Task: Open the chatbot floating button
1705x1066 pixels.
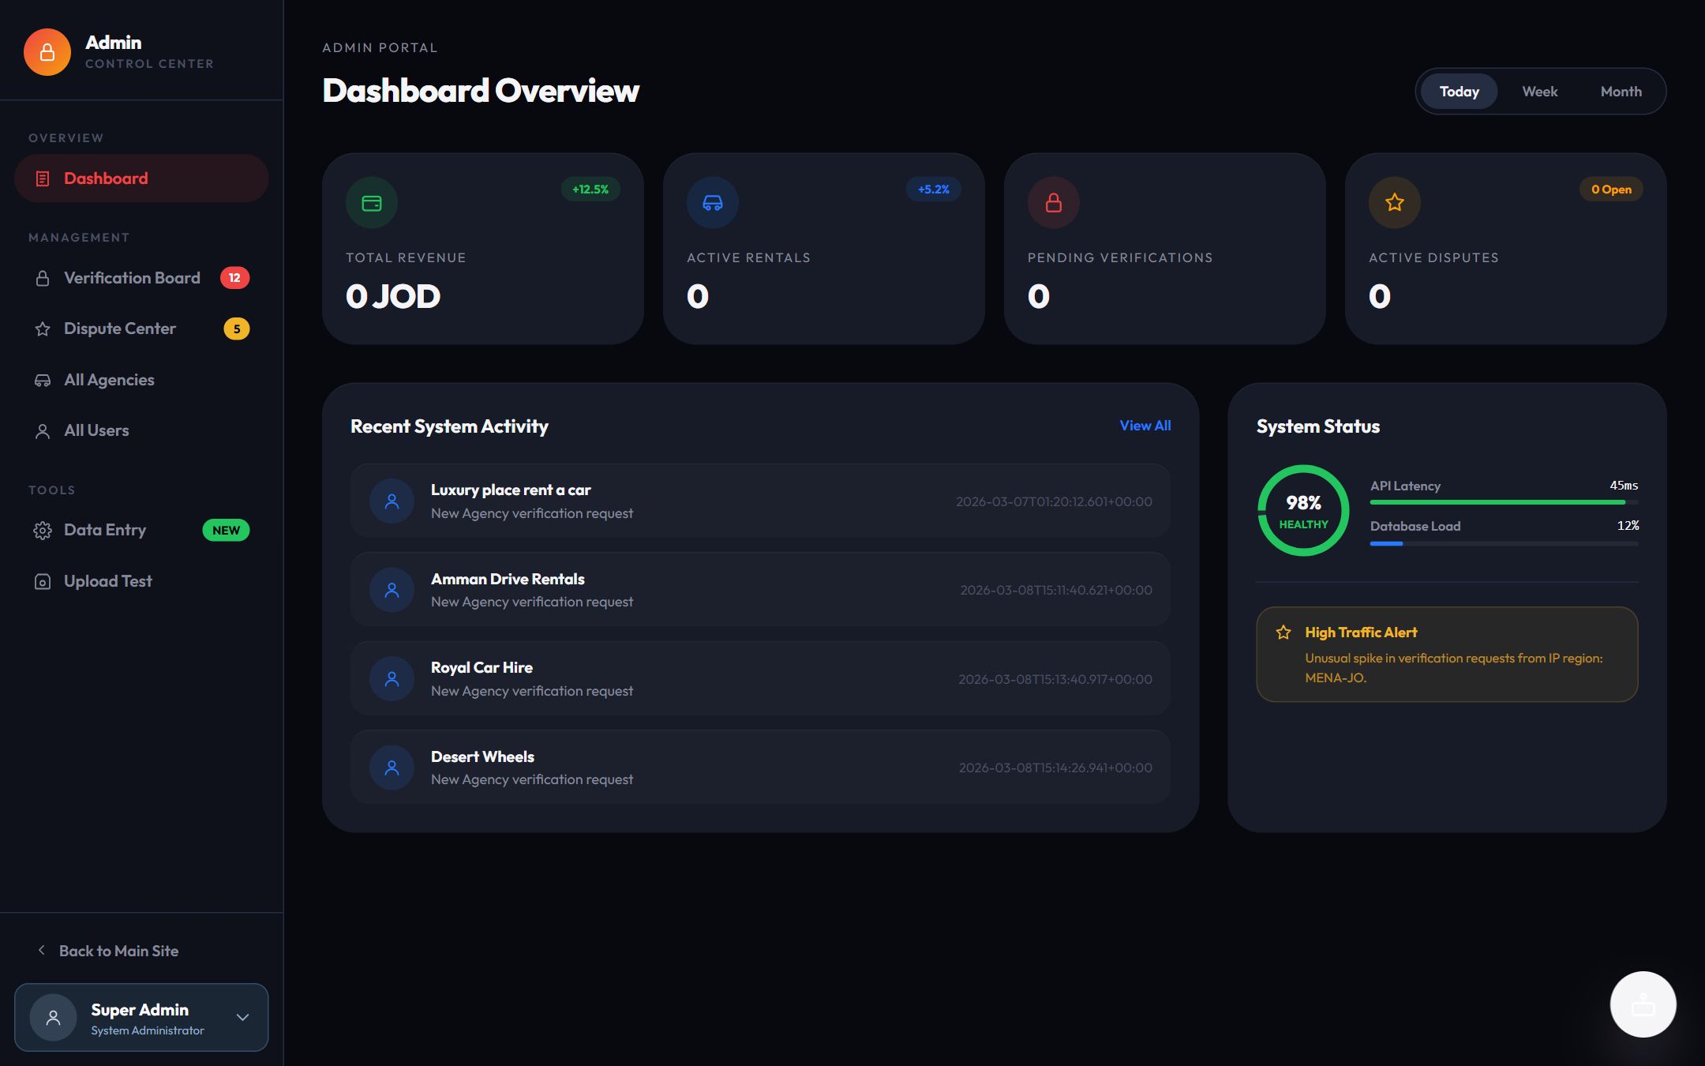Action: [1643, 1004]
